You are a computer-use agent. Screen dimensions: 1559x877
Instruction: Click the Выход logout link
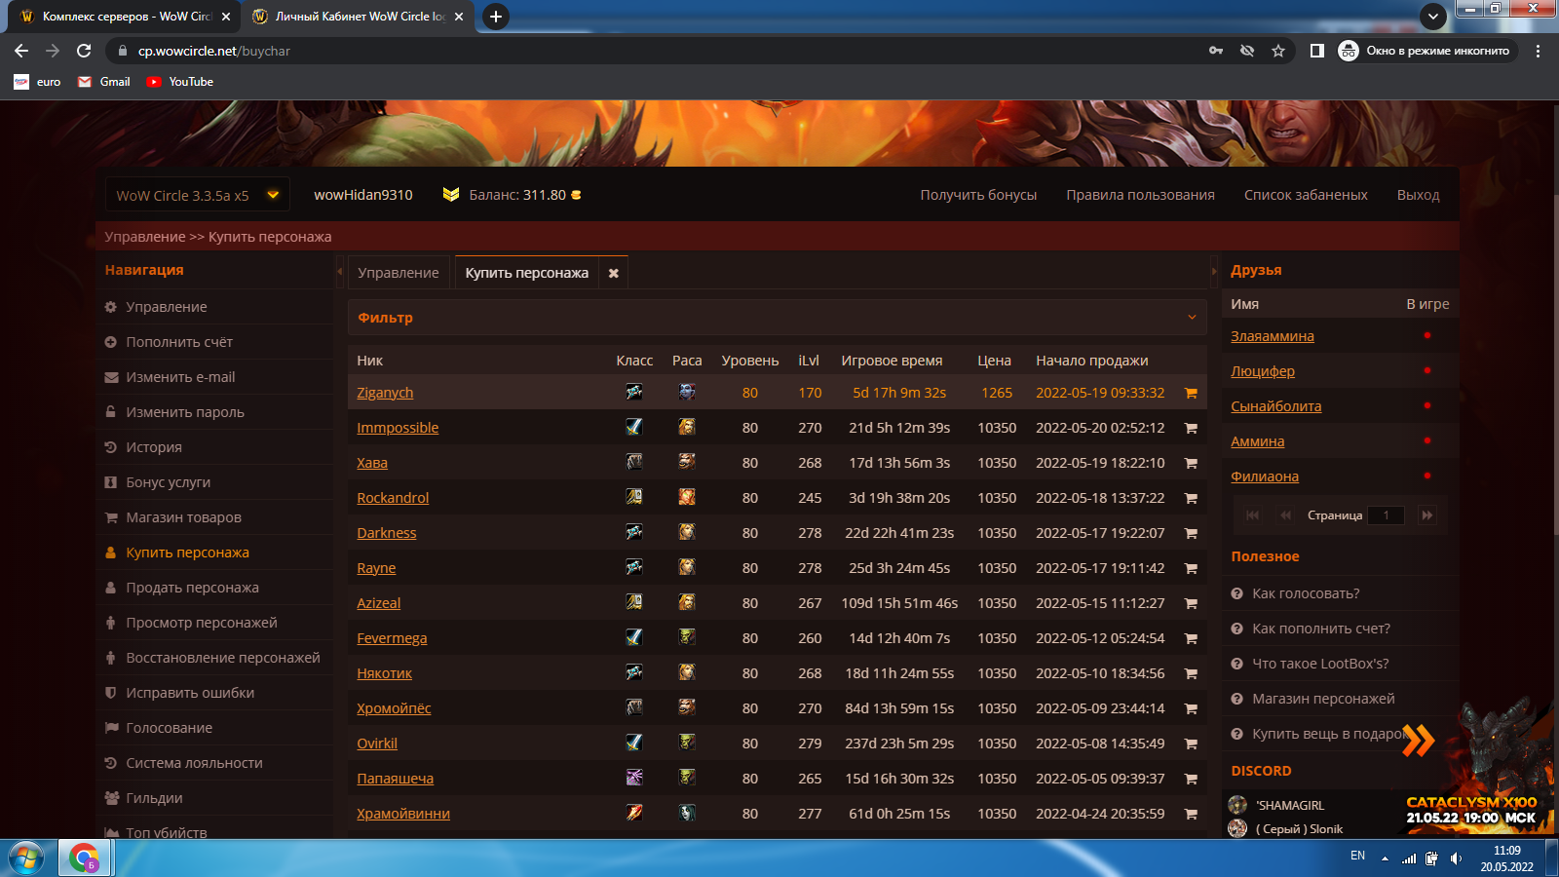[1418, 195]
